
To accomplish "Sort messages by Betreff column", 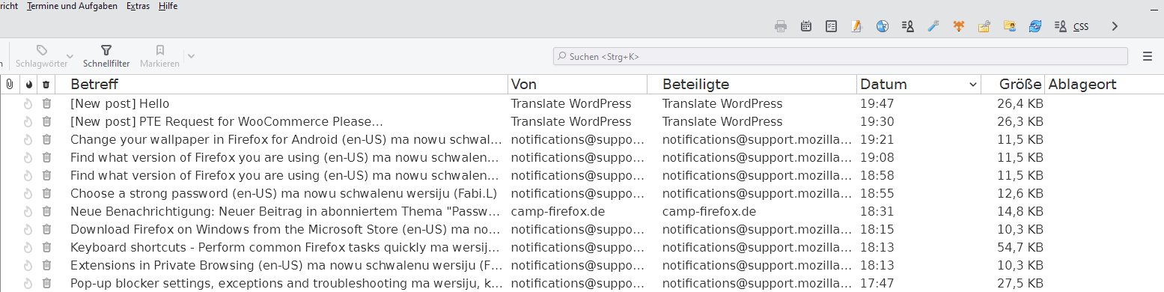I will [282, 85].
